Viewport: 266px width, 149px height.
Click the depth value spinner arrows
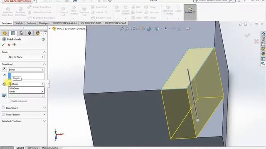tap(42, 84)
